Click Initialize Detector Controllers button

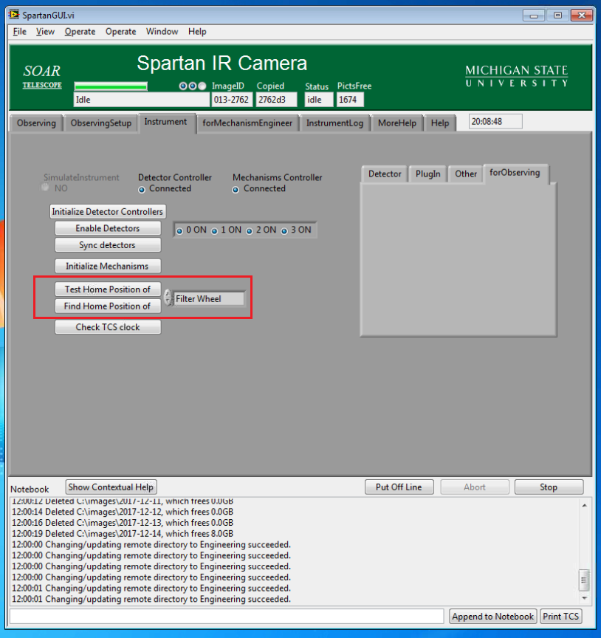tap(107, 212)
